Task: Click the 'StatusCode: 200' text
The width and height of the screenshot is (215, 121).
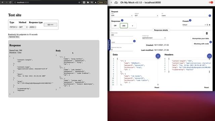Action: tap(16, 50)
